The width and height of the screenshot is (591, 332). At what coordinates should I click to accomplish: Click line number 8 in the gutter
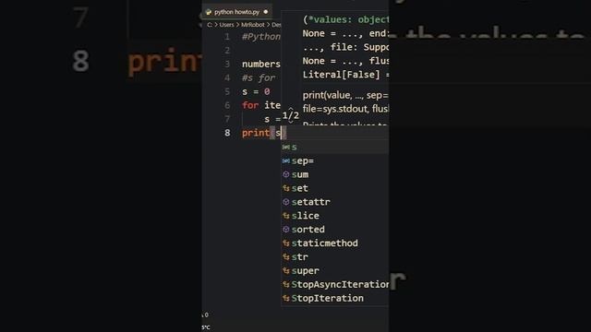(227, 133)
